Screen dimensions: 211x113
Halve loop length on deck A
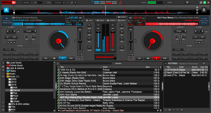click(8, 31)
